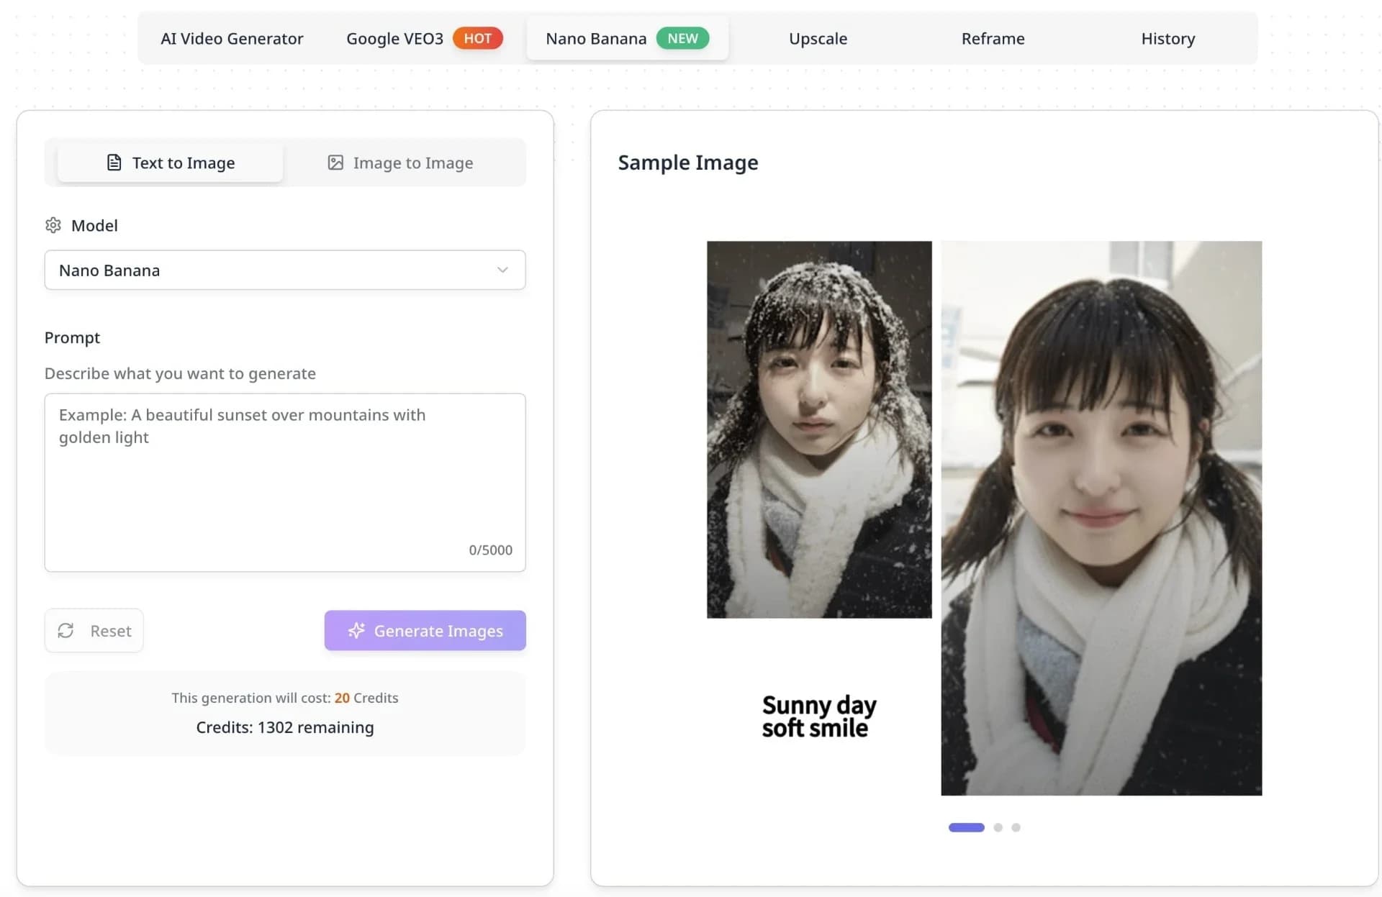Click the prompt description text area
Viewport: 1382px width, 897px height.
click(285, 482)
